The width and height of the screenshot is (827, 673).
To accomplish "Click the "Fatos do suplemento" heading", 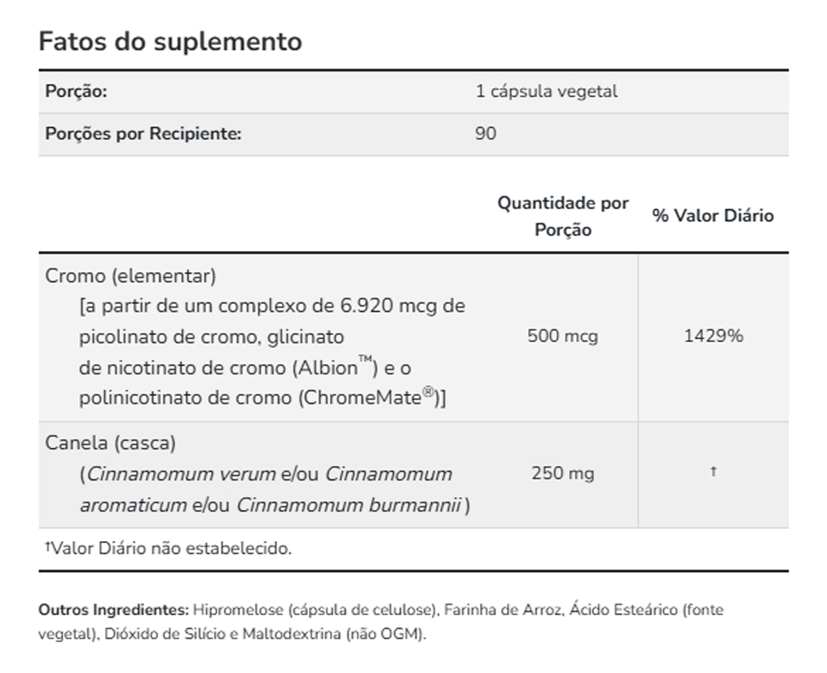I will pos(170,42).
